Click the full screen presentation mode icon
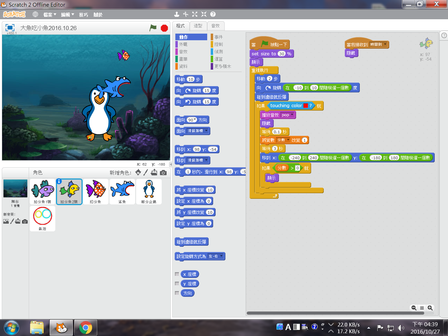Image resolution: width=448 pixels, height=336 pixels. (10, 28)
